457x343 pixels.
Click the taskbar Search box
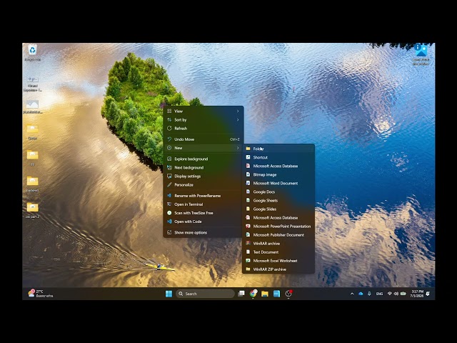tap(205, 294)
